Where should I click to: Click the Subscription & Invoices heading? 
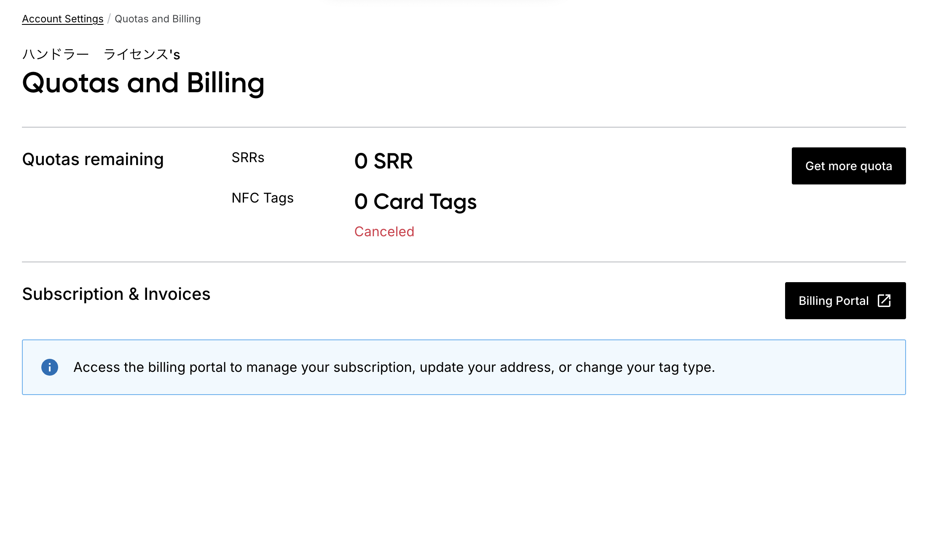pyautogui.click(x=116, y=294)
